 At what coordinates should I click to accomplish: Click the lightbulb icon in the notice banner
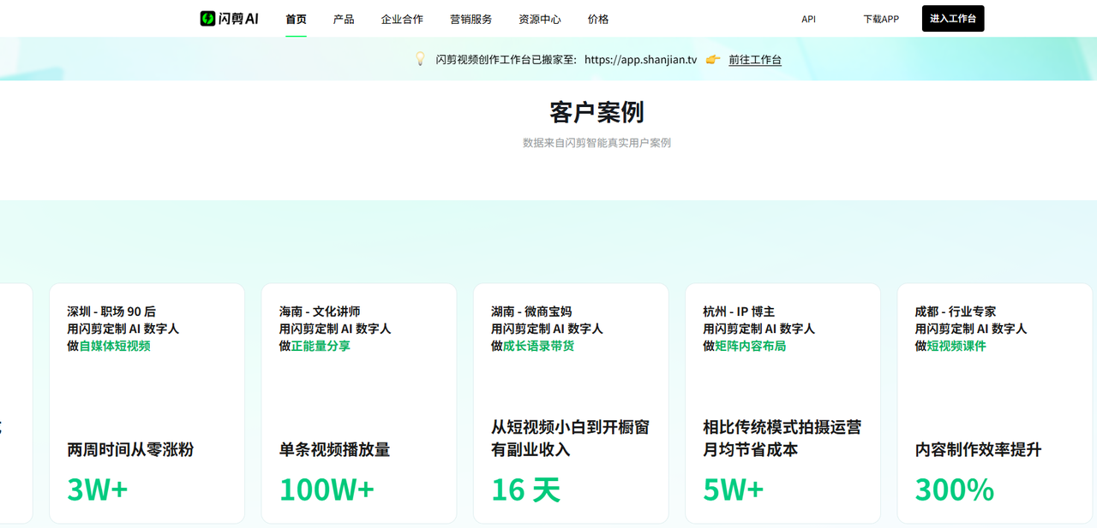pos(419,59)
